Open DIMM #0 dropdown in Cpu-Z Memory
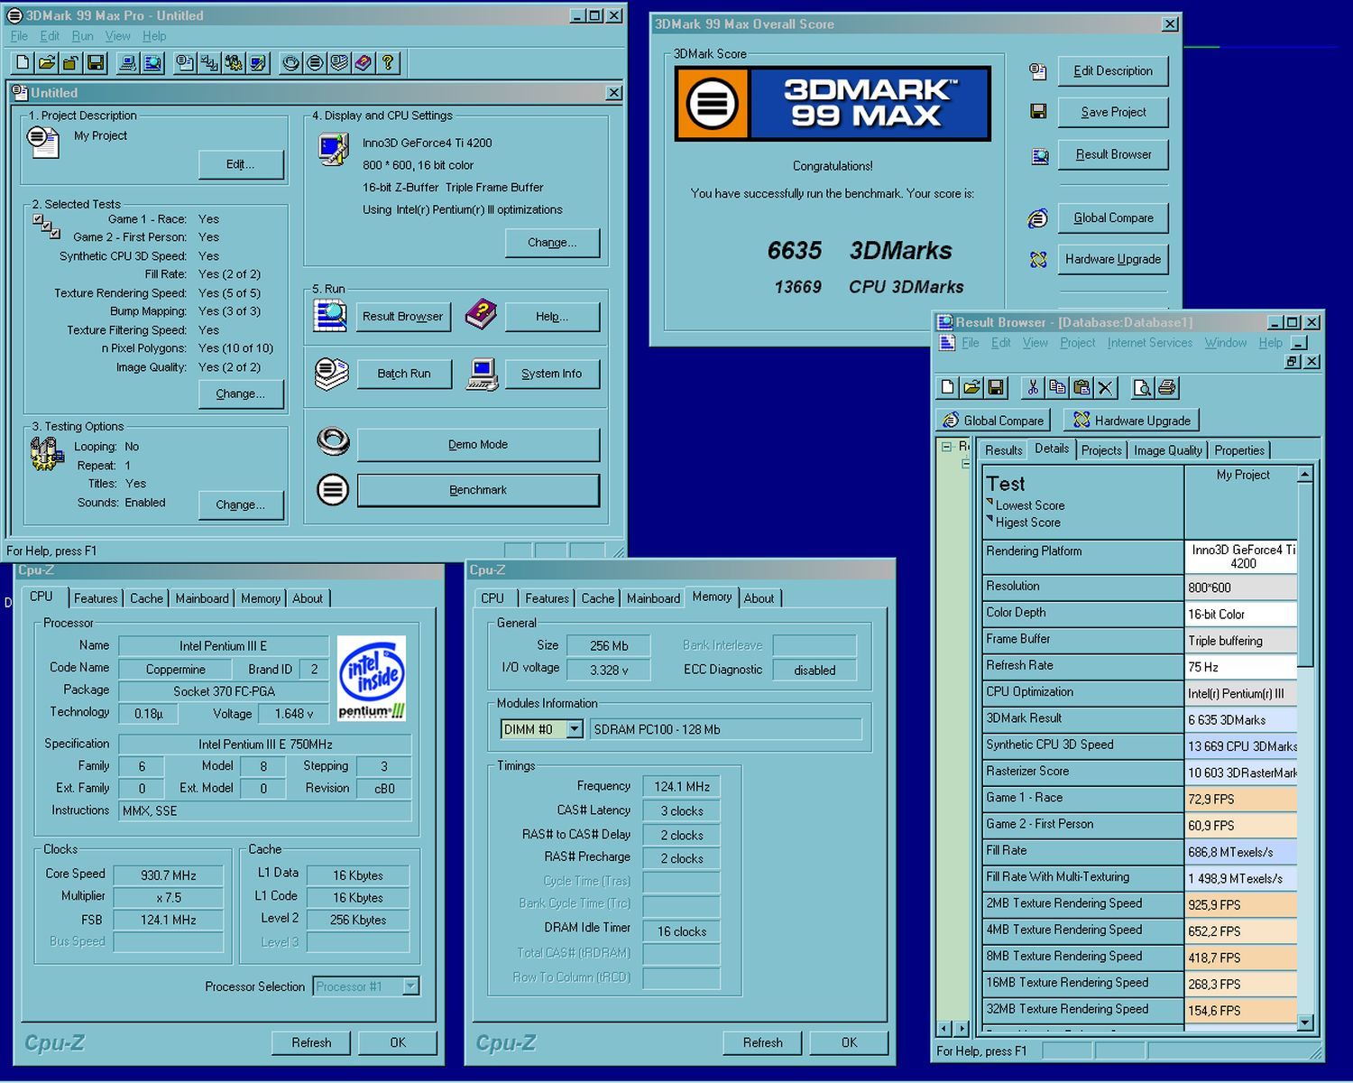This screenshot has width=1353, height=1083. [x=575, y=729]
